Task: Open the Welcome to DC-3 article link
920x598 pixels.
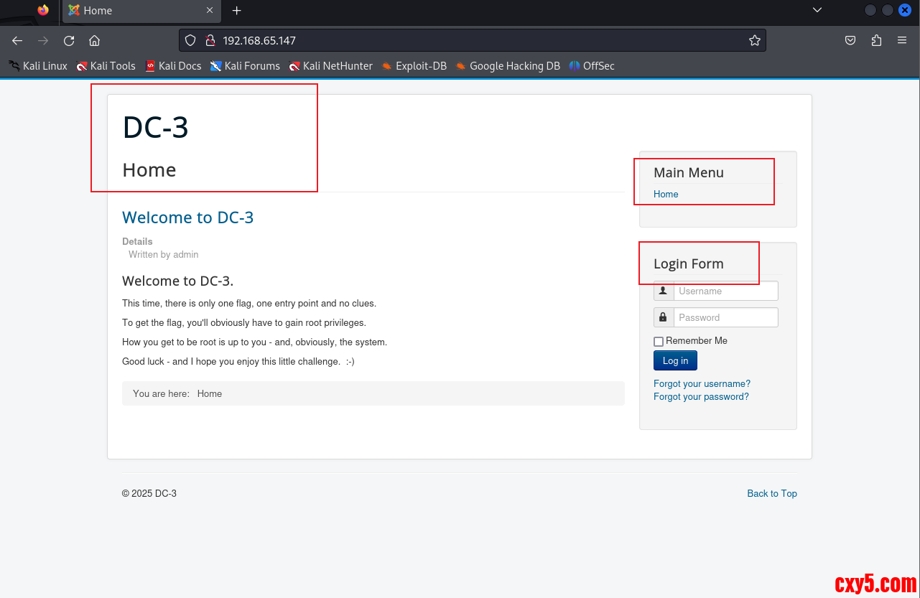Action: pyautogui.click(x=187, y=218)
